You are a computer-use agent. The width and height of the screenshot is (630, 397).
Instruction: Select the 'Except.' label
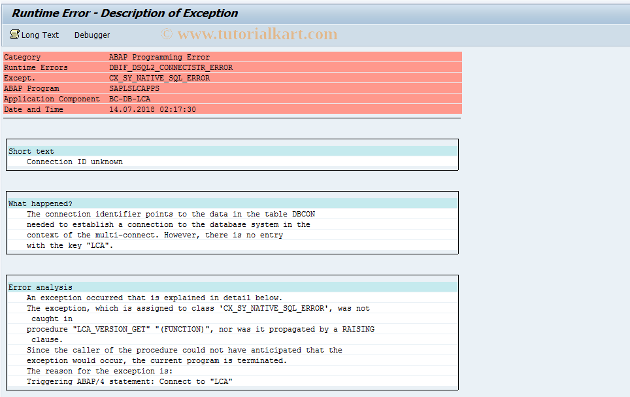coord(20,78)
